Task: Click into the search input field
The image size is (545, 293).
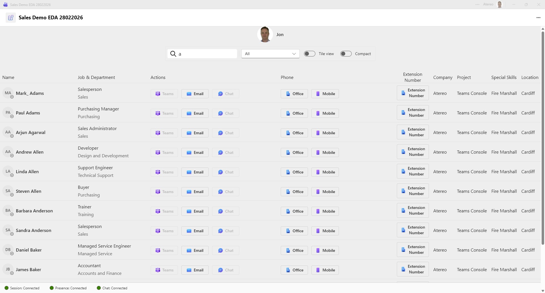Action: (207, 54)
